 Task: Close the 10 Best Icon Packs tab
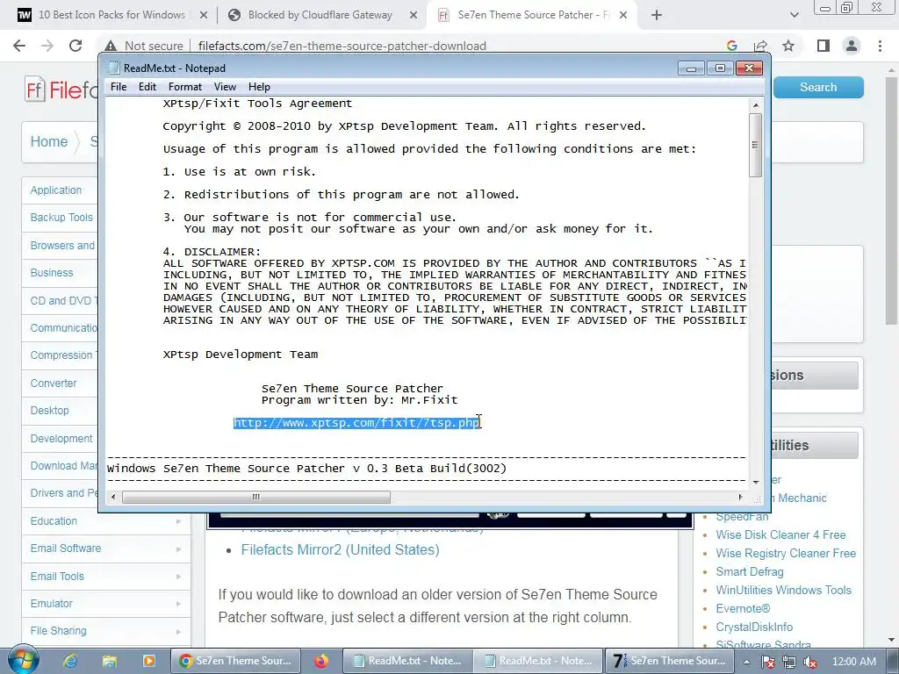point(203,16)
